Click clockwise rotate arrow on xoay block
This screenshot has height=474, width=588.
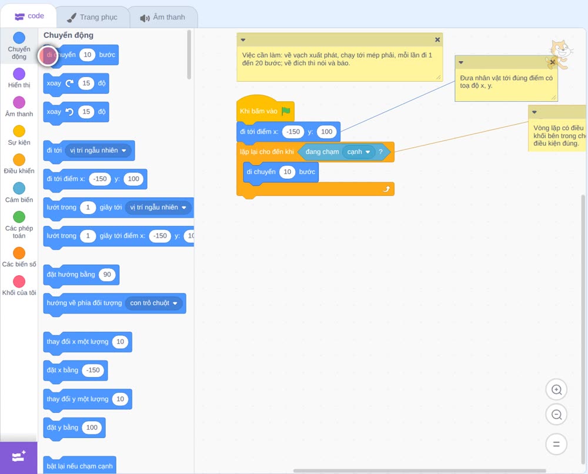pos(69,84)
